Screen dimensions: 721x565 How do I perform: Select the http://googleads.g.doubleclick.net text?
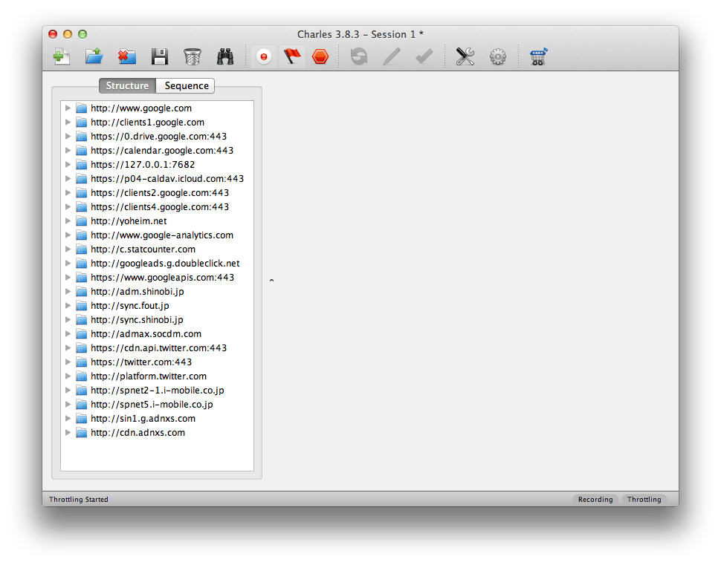(165, 264)
